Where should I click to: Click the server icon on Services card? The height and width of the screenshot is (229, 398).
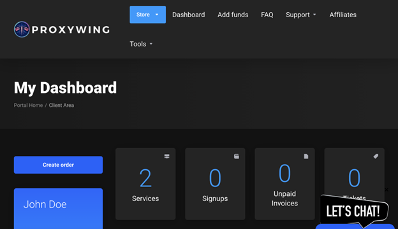[x=166, y=156]
